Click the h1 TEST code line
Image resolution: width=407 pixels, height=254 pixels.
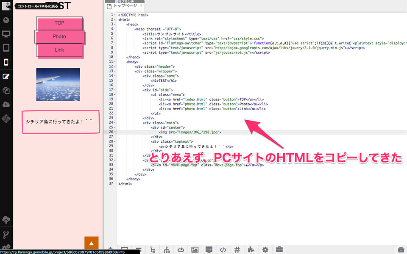164,80
